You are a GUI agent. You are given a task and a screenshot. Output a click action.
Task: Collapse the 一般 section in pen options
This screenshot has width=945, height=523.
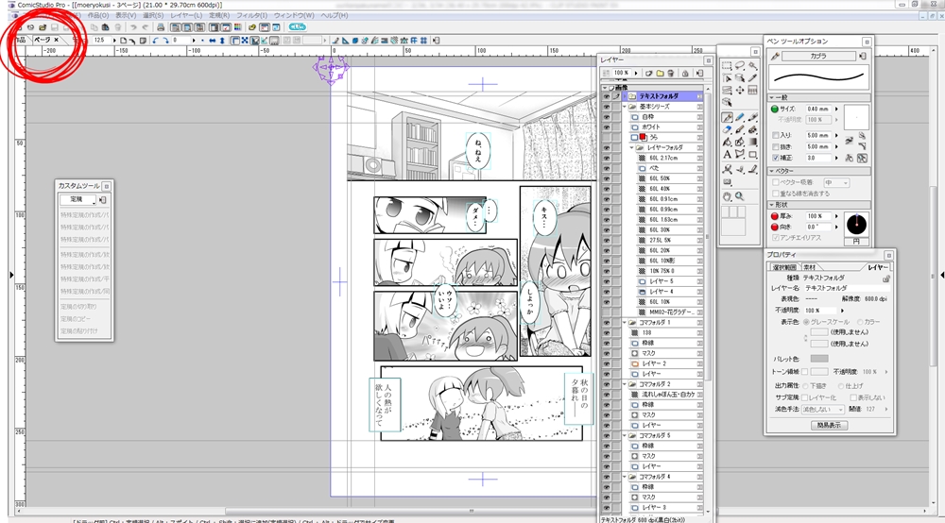point(772,97)
